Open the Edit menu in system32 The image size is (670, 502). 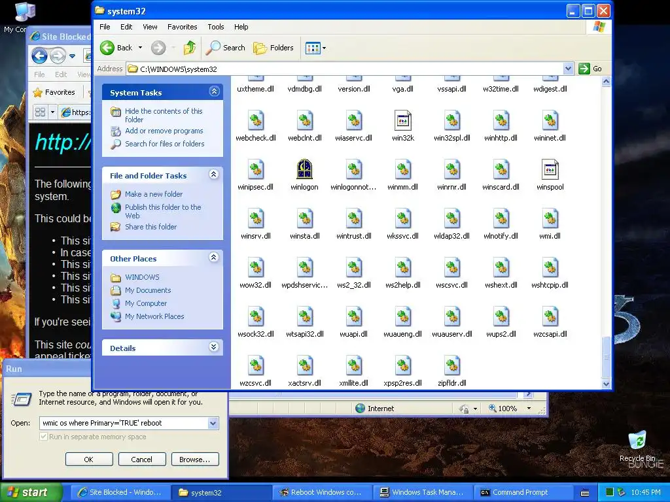click(126, 27)
